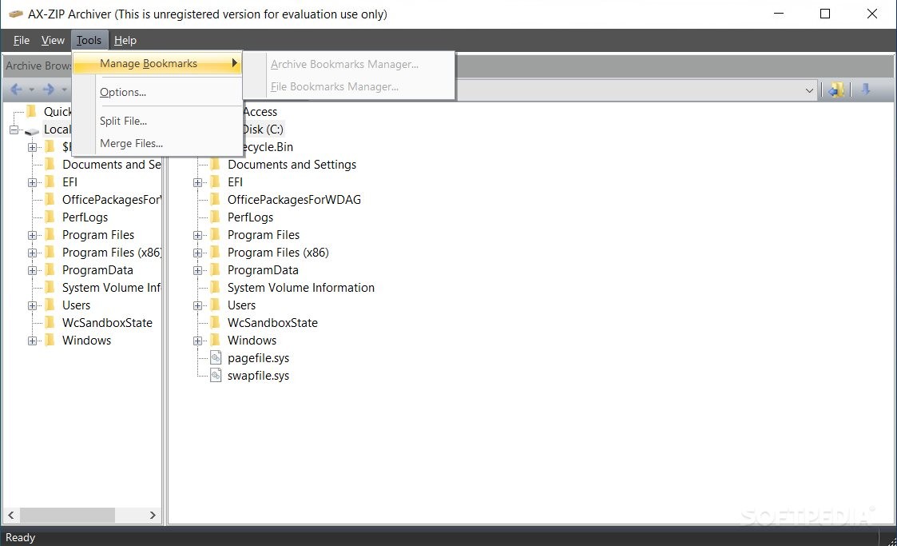Expand Program Files in left tree
Image resolution: width=897 pixels, height=546 pixels.
click(32, 235)
